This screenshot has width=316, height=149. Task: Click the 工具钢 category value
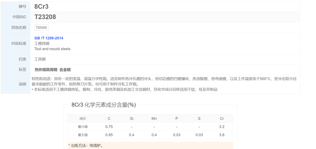pyautogui.click(x=40, y=59)
